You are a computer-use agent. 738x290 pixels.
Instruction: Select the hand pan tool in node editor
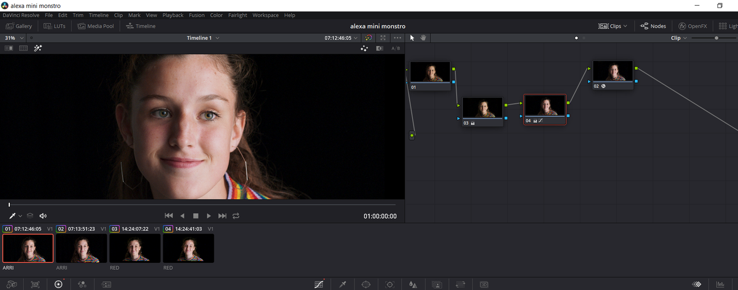click(x=423, y=38)
